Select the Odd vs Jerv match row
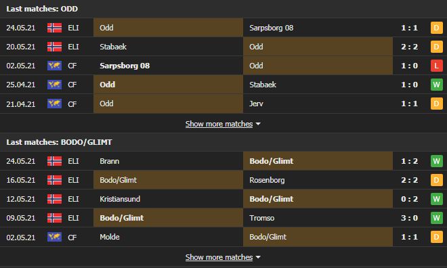This screenshot has width=447, height=268. [x=223, y=104]
